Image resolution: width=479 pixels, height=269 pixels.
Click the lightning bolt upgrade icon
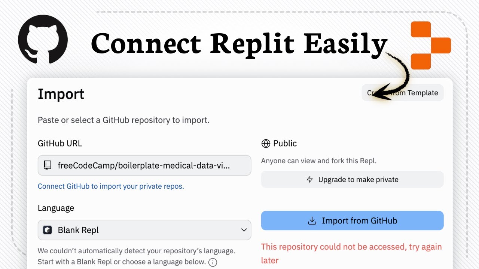[309, 180]
